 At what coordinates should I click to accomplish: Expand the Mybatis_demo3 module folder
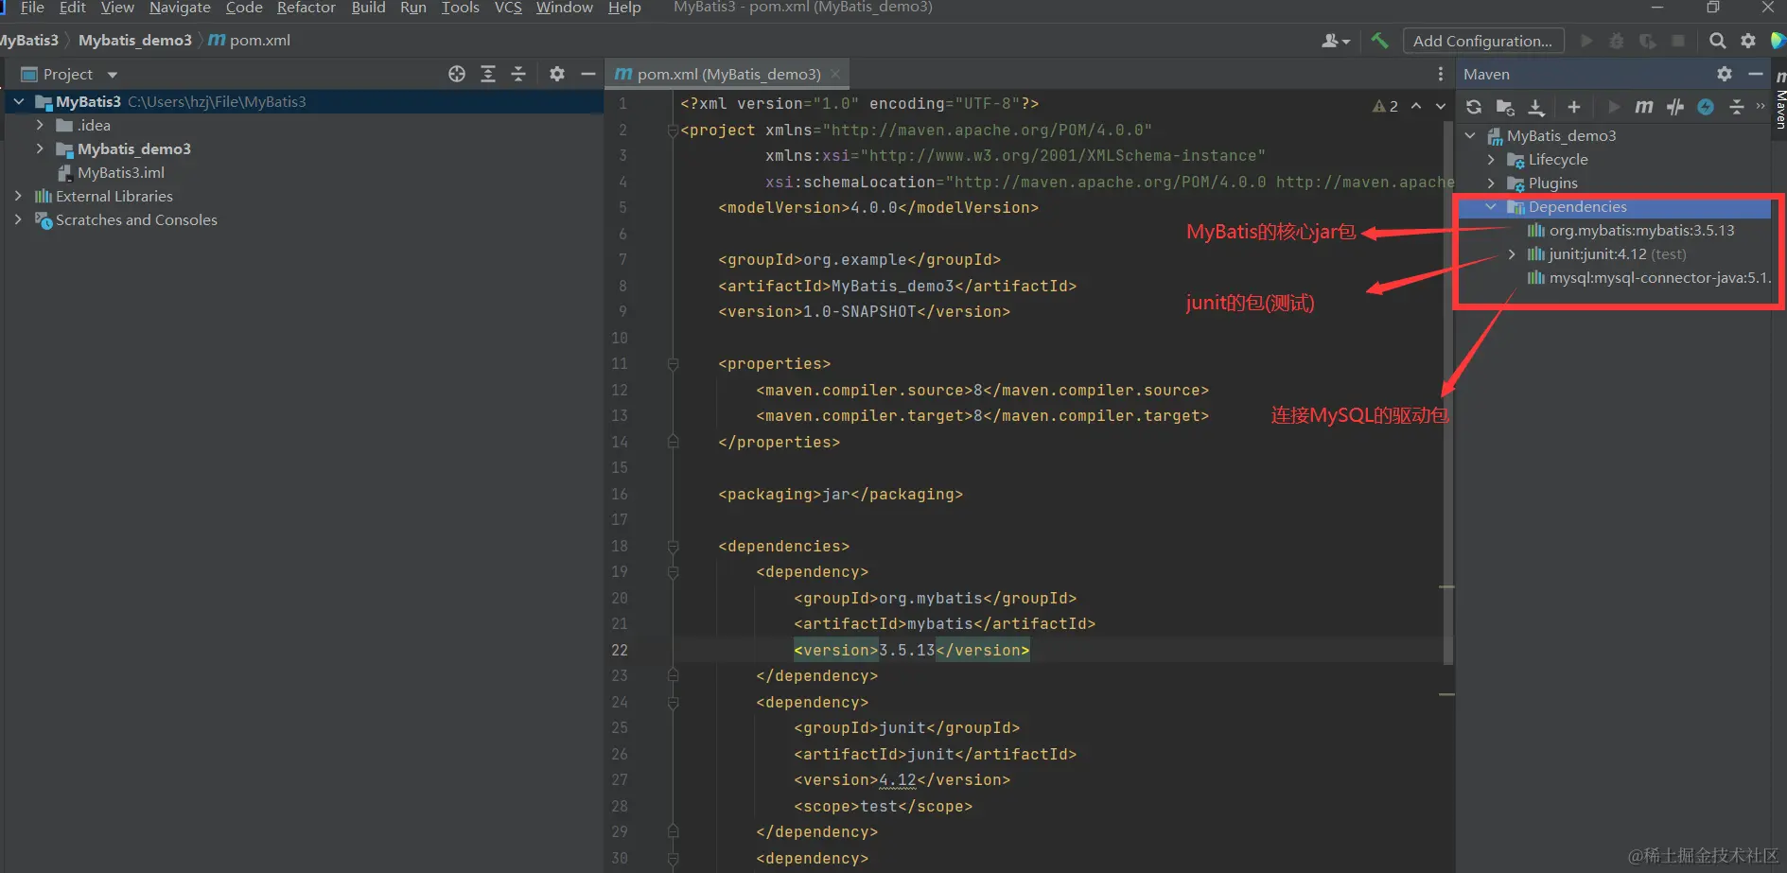pyautogui.click(x=40, y=148)
